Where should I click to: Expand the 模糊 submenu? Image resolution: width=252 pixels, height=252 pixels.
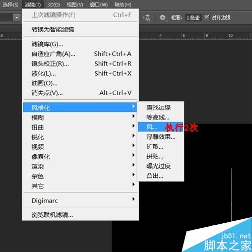pyautogui.click(x=81, y=117)
